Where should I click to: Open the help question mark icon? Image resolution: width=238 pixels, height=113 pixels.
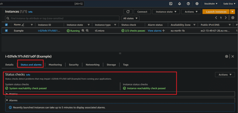click(x=188, y=4)
